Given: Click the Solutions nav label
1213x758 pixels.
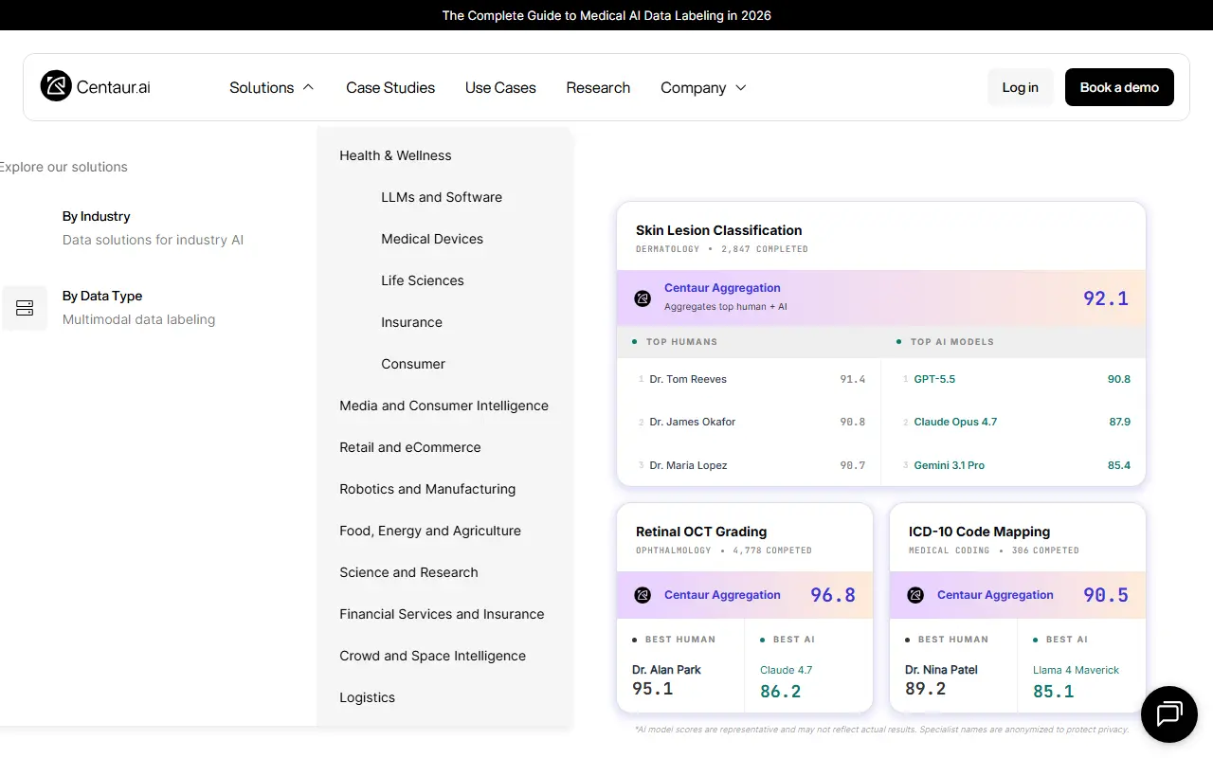Looking at the screenshot, I should pyautogui.click(x=262, y=87).
